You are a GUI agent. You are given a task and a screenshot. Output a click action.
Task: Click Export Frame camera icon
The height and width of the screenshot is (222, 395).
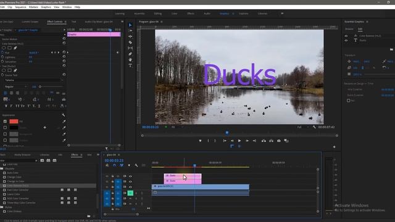[279, 141]
